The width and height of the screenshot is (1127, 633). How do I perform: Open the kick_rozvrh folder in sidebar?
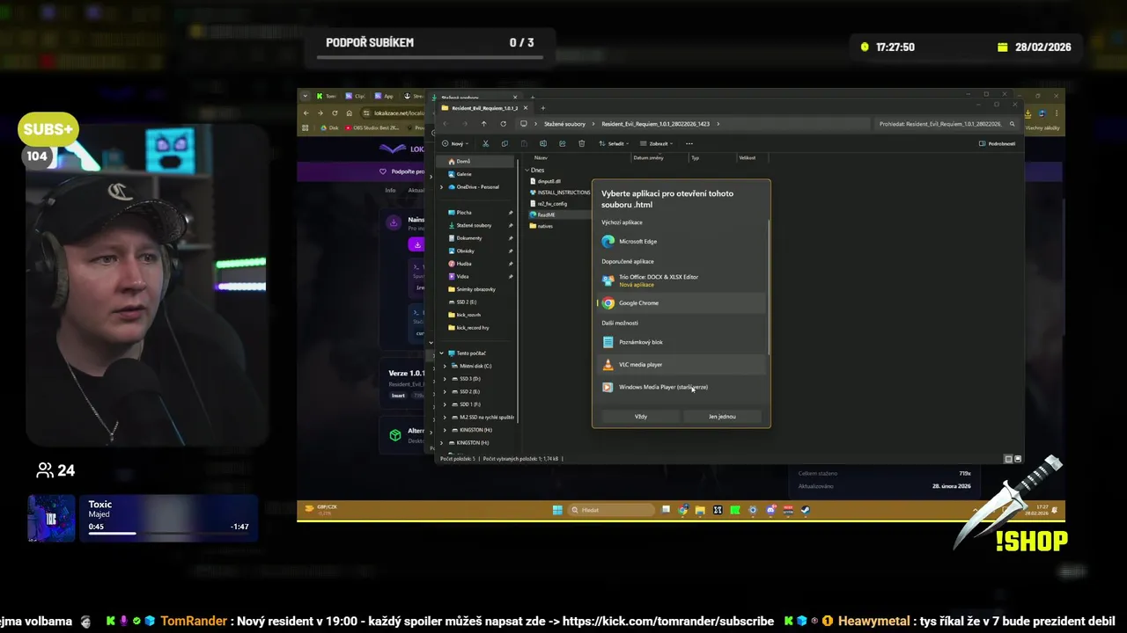[x=468, y=315]
